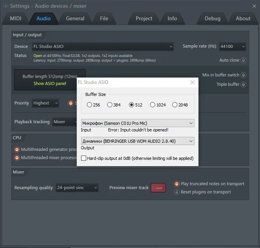Screen dimensions: 260x248
Task: Open the Sample rate 44100 dropdown
Action: [232, 46]
